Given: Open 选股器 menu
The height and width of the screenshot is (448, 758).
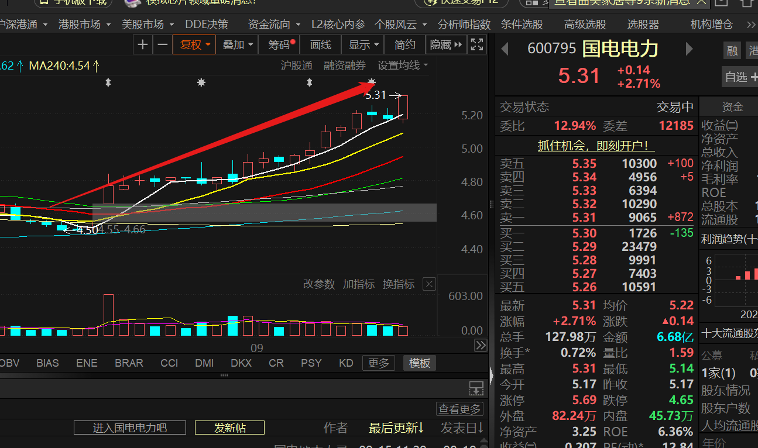Looking at the screenshot, I should [643, 25].
